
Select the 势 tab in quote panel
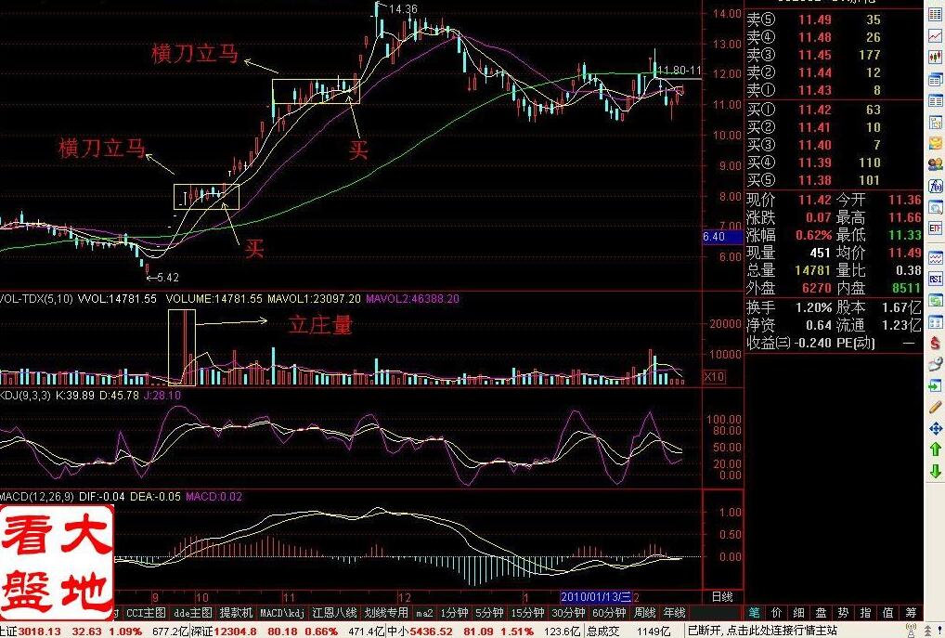click(x=843, y=613)
